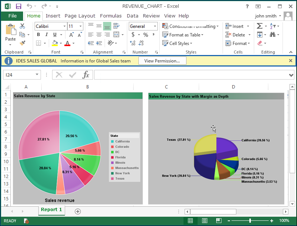Click the Wrap Text icon

tap(116, 26)
